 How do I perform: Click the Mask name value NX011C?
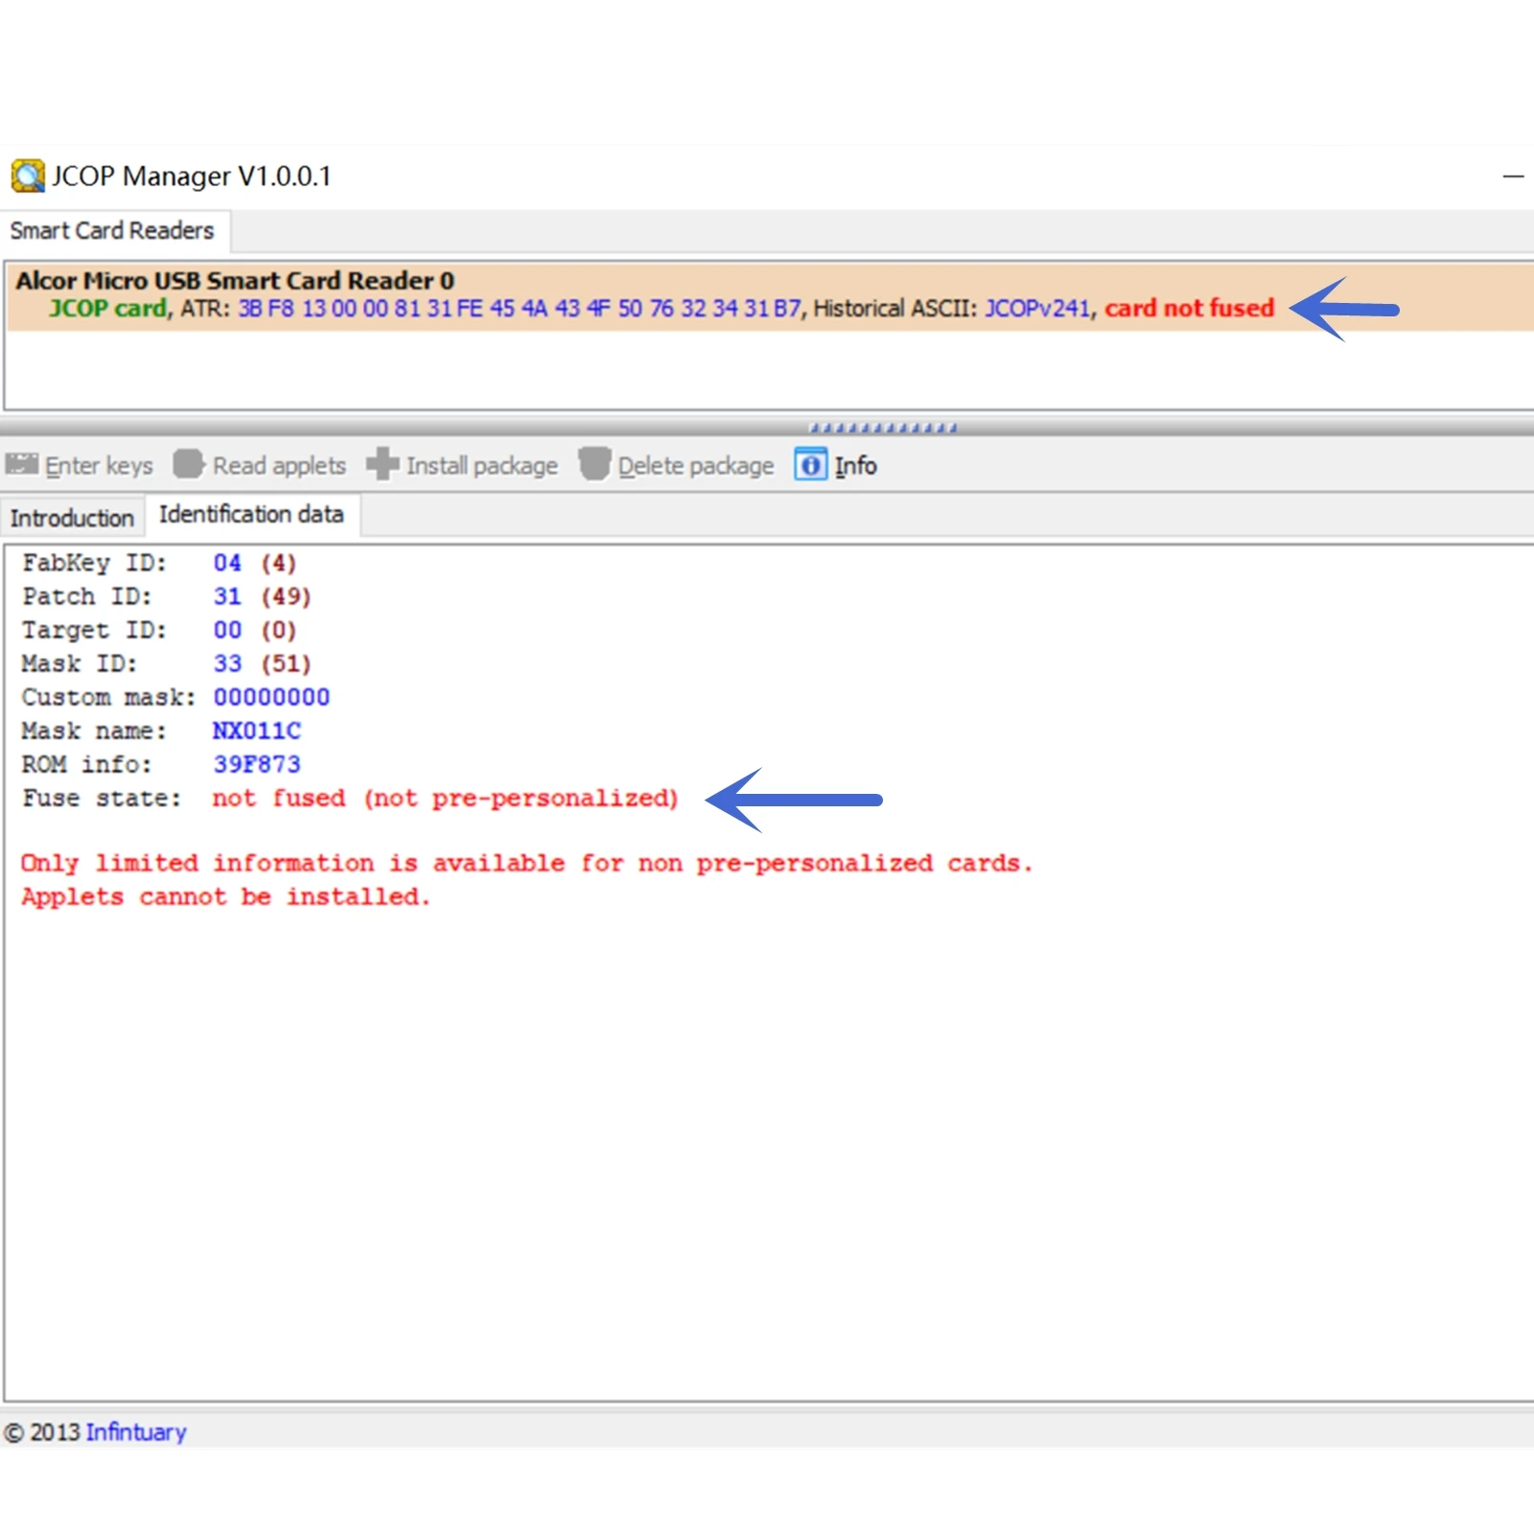pos(257,731)
